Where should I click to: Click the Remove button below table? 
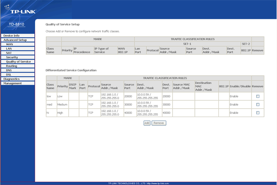[159, 123]
